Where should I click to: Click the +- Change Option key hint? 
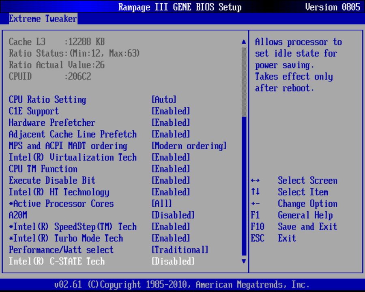(x=255, y=204)
